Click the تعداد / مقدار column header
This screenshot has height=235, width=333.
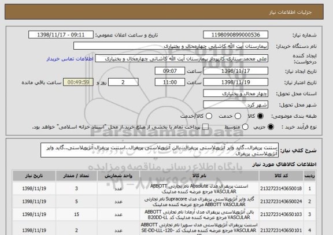click(x=76, y=176)
